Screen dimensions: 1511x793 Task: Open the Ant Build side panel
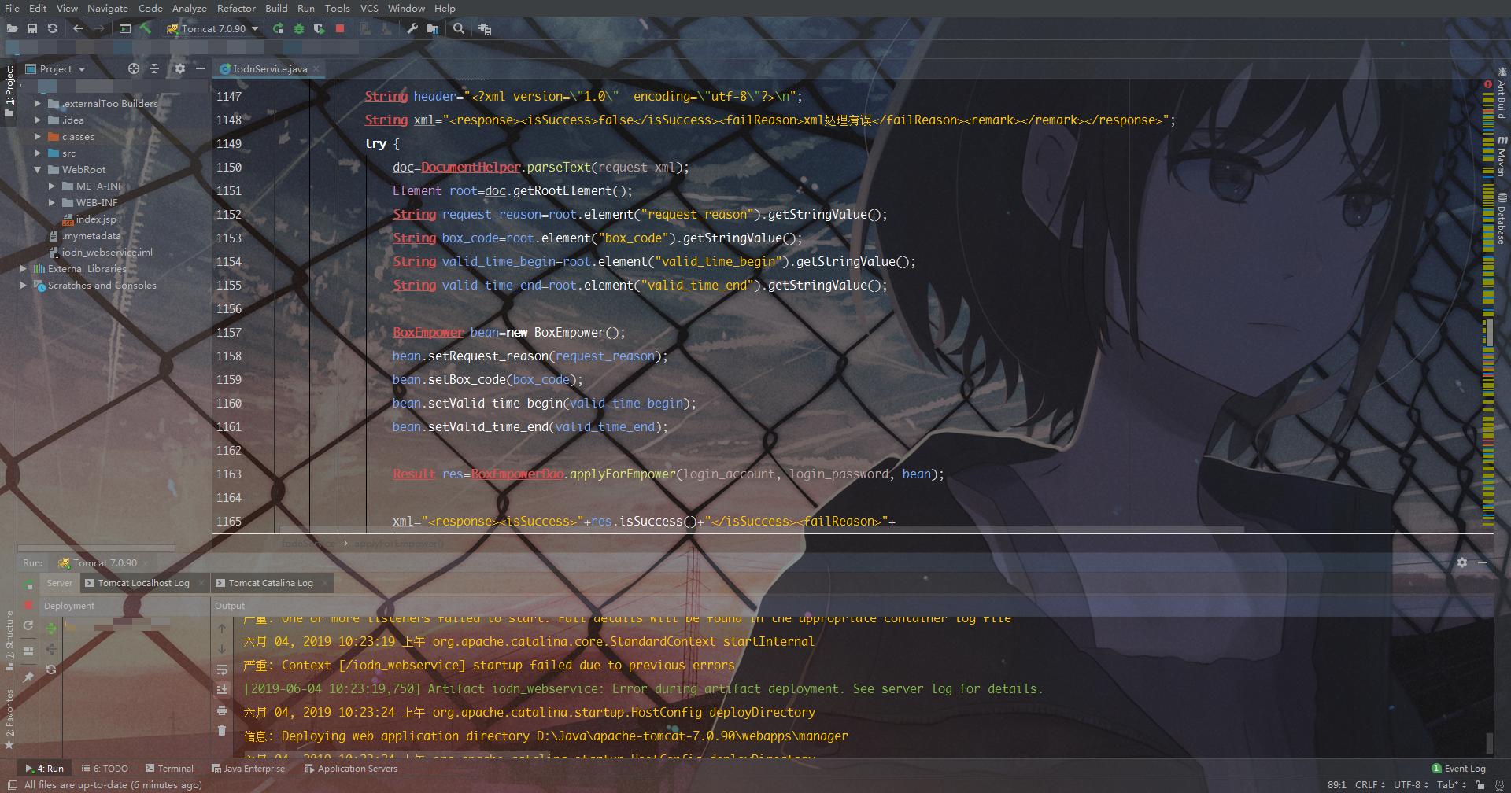[1502, 94]
